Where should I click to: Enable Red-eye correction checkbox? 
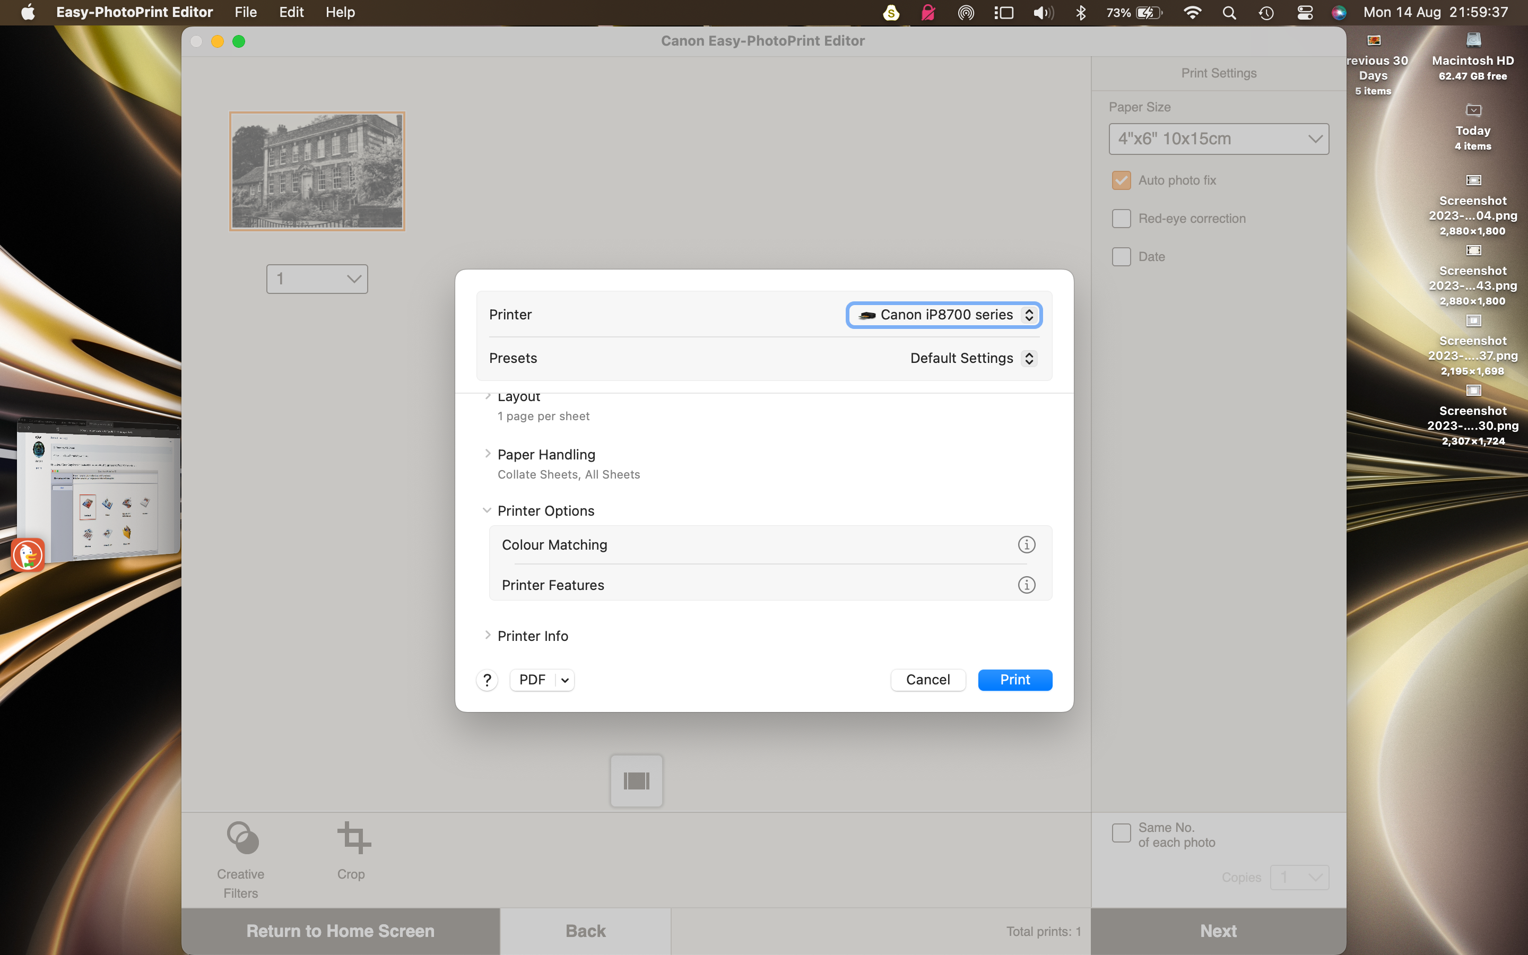coord(1121,219)
